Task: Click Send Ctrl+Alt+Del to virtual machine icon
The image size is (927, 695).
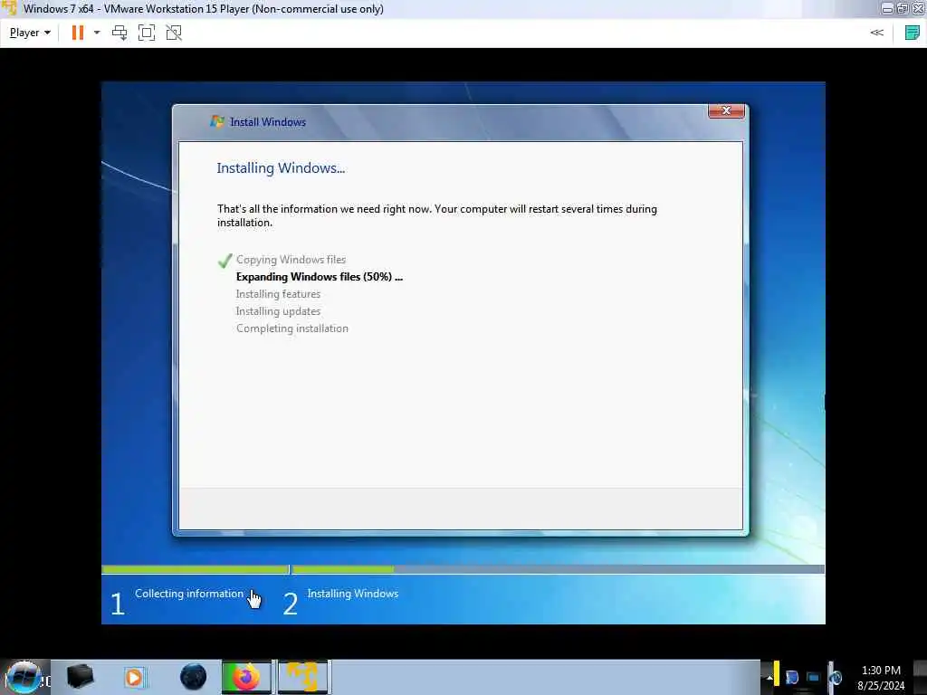Action: tap(119, 33)
